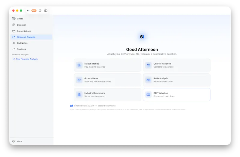The height and width of the screenshot is (157, 240).
Task: Go to Discover in the sidebar
Action: pyautogui.click(x=31, y=25)
